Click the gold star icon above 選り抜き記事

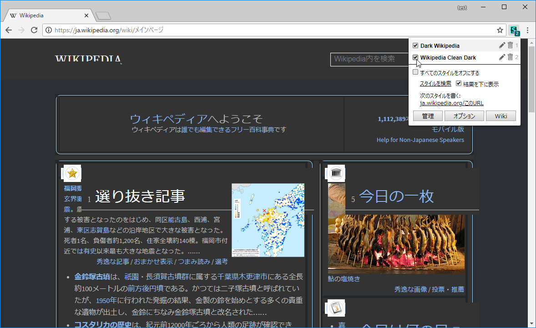pos(71,173)
